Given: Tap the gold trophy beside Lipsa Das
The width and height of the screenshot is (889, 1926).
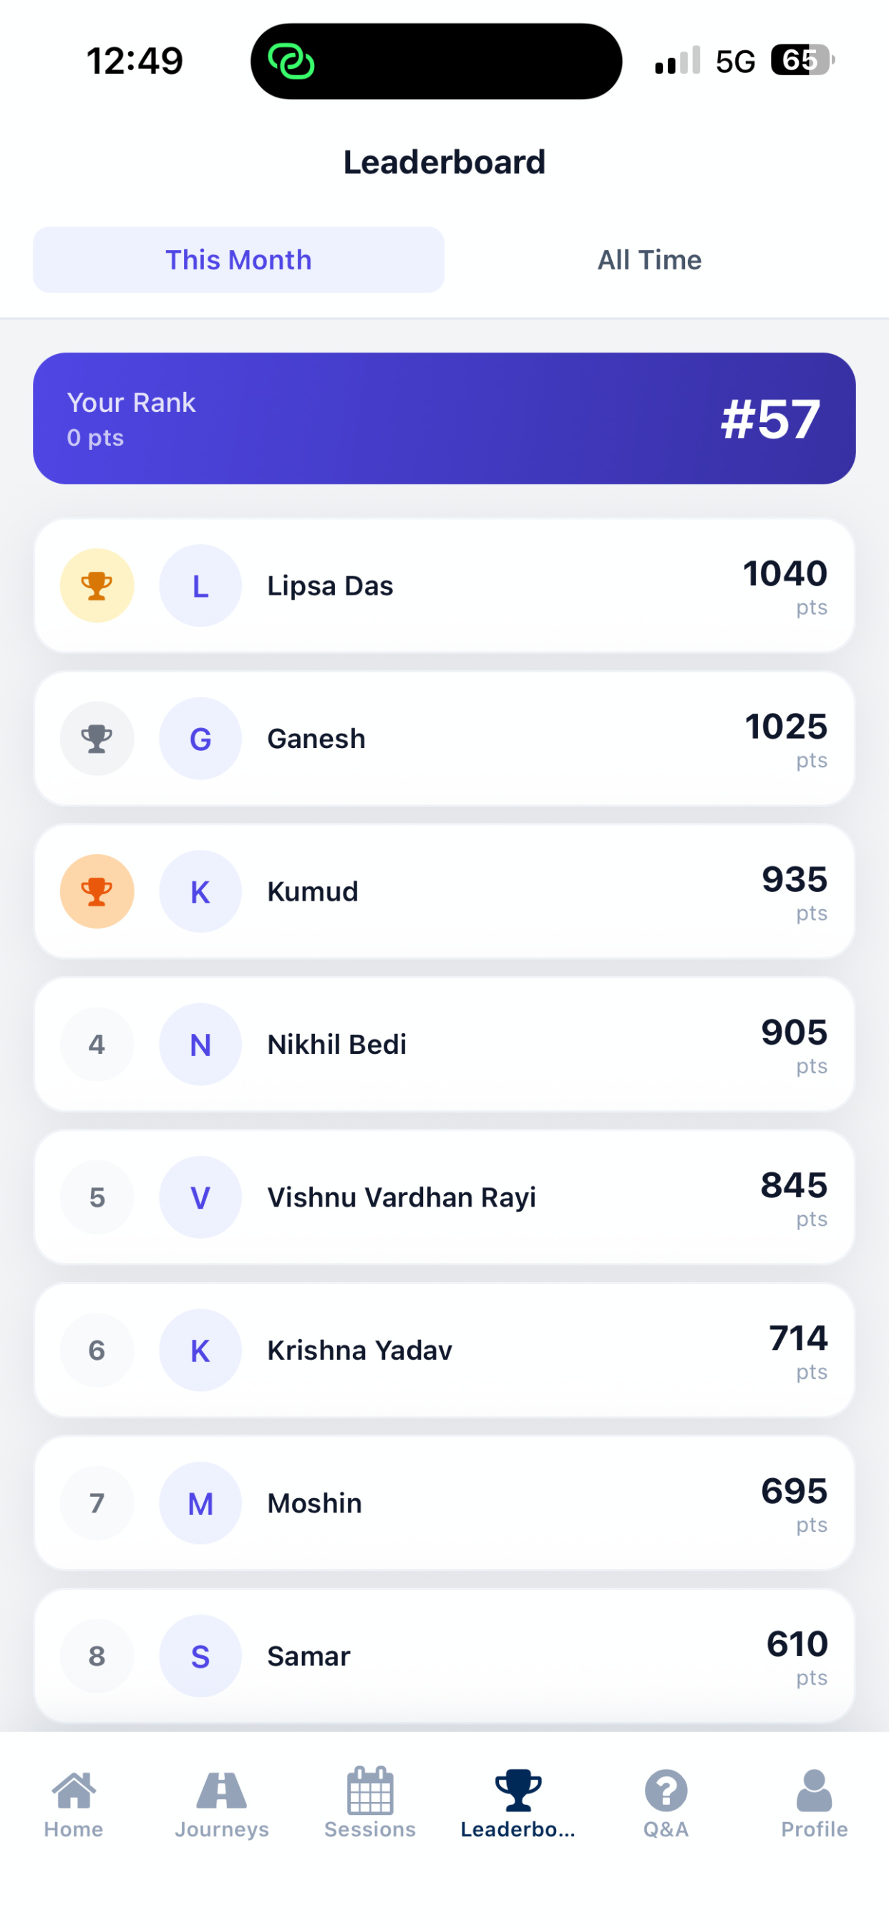Looking at the screenshot, I should click(97, 585).
